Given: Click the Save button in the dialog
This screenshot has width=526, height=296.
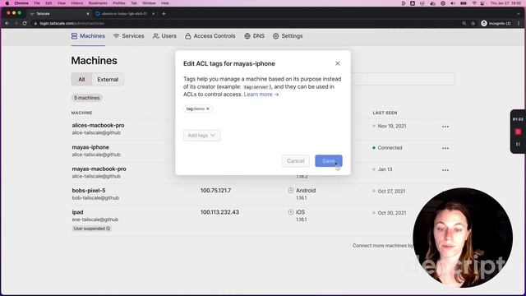Looking at the screenshot, I should tap(329, 161).
